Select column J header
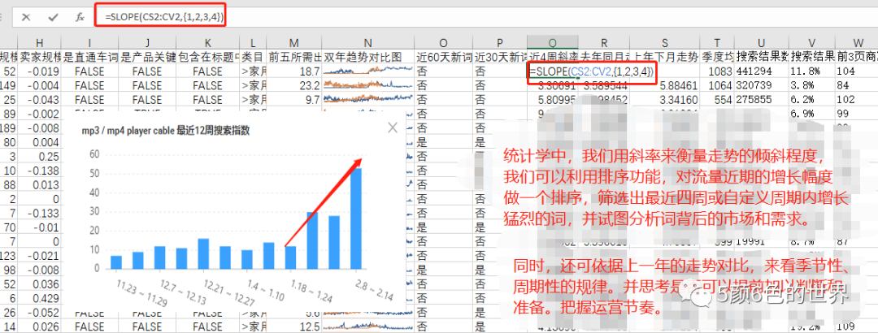The height and width of the screenshot is (333, 878). pyautogui.click(x=146, y=42)
